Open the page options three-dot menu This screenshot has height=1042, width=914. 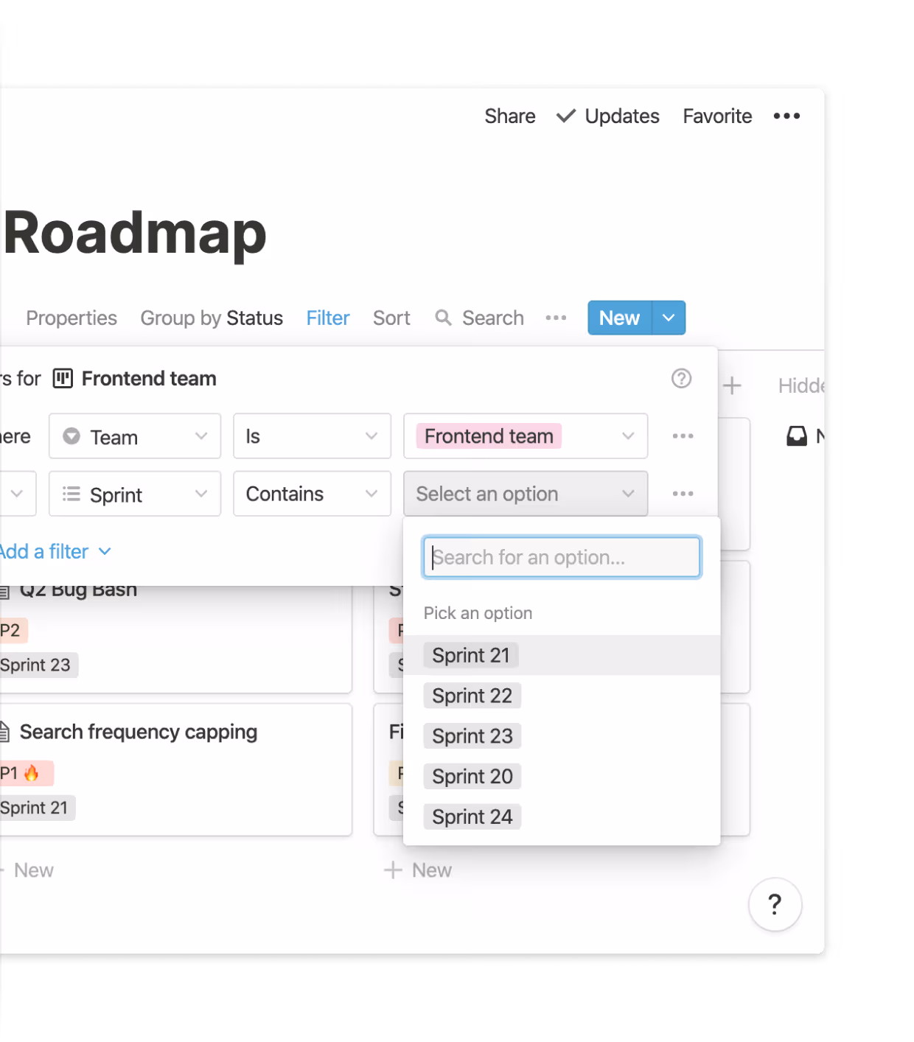tap(786, 116)
